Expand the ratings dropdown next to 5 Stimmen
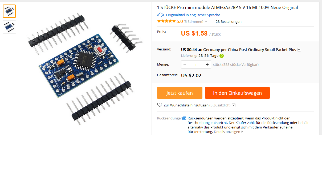This screenshot has width=330, height=185. (x=206, y=22)
